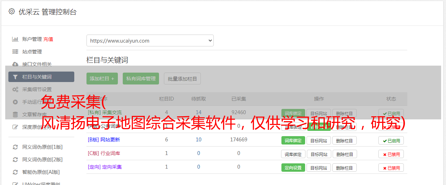Image resolution: width=446 pixels, height=185 pixels.
Task: Toggle 已启用 status of 采集交流 row
Action: (x=391, y=113)
